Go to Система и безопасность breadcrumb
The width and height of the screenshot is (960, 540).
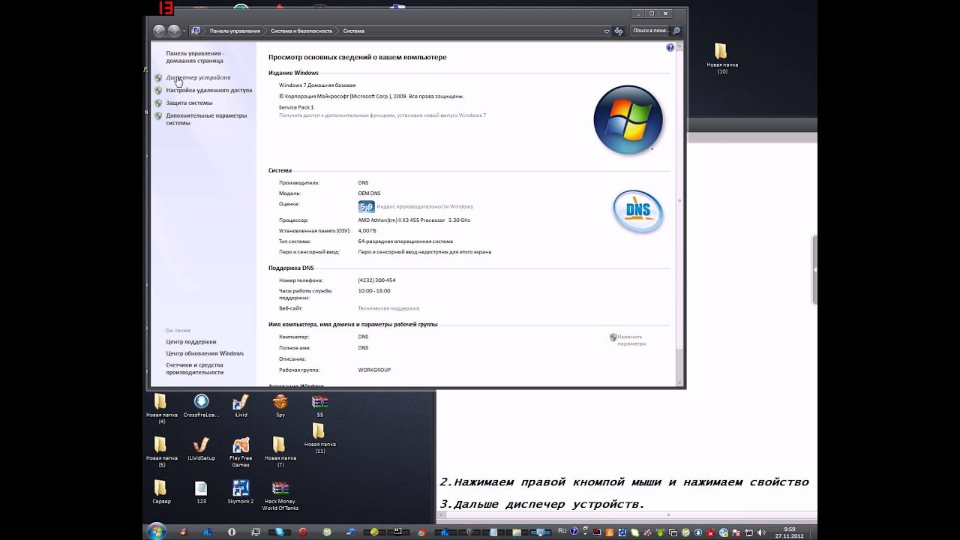point(301,31)
